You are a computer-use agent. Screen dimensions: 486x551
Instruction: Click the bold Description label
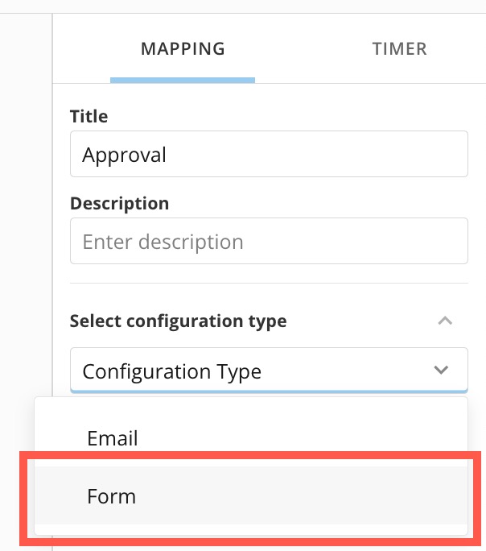tap(119, 203)
